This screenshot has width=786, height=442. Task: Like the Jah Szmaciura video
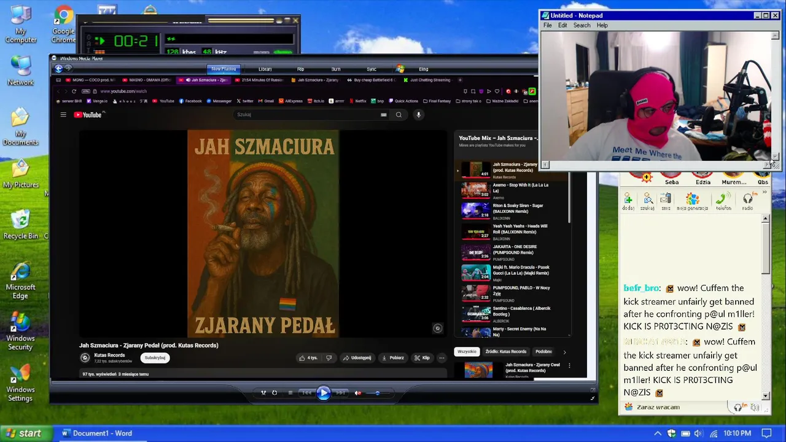(x=309, y=358)
